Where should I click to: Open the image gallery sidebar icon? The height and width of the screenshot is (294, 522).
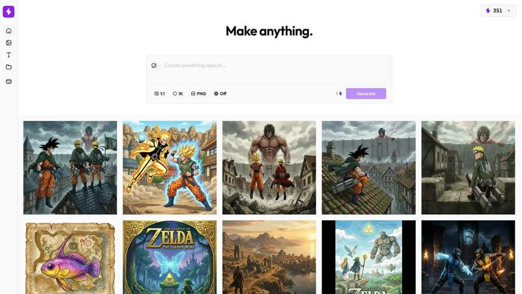click(8, 42)
